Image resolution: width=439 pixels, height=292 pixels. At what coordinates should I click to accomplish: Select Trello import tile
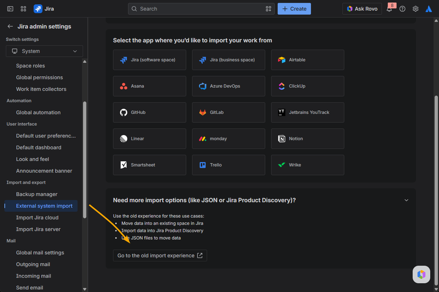[229, 165]
